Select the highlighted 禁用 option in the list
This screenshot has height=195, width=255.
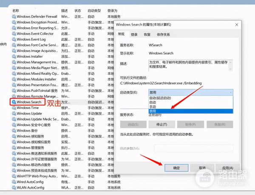pyautogui.click(x=191, y=111)
